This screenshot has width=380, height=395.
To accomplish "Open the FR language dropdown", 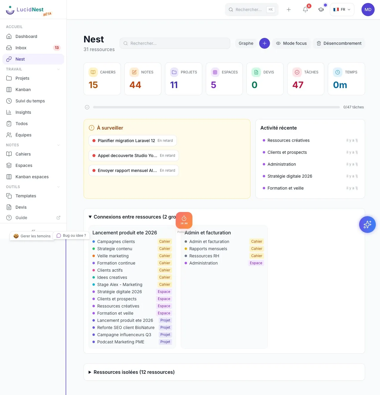I will (342, 10).
